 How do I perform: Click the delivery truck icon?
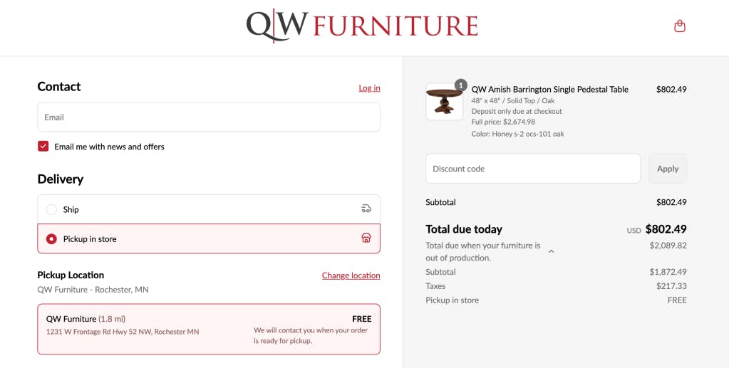[366, 209]
